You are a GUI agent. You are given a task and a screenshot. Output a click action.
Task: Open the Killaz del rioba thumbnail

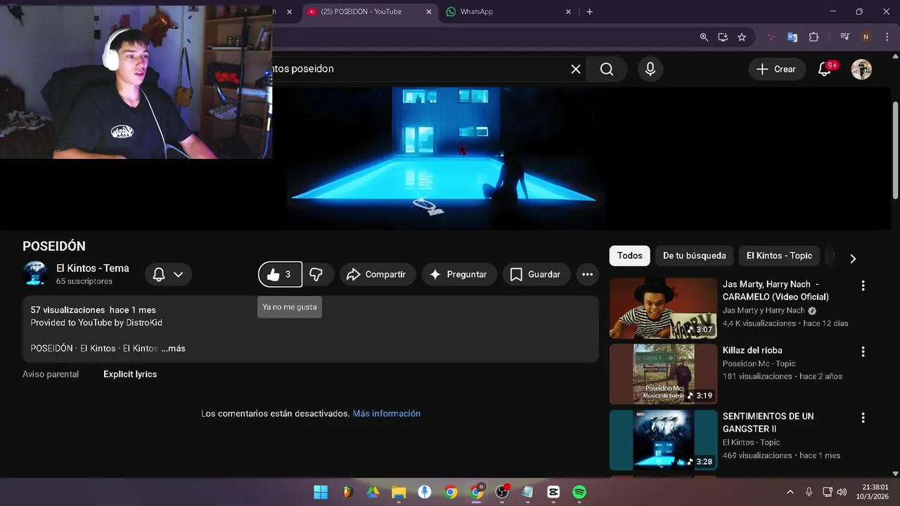[x=663, y=374]
